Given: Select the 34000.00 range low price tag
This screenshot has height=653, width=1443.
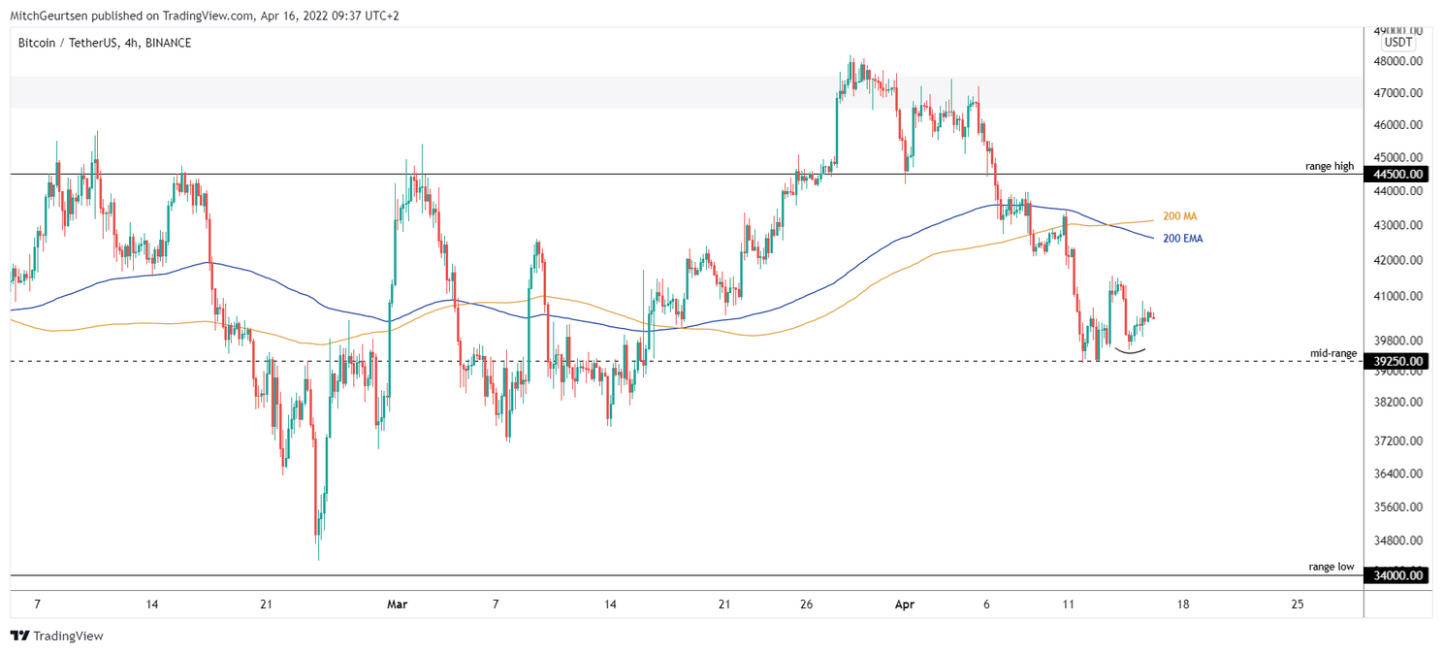Looking at the screenshot, I should click(1397, 575).
